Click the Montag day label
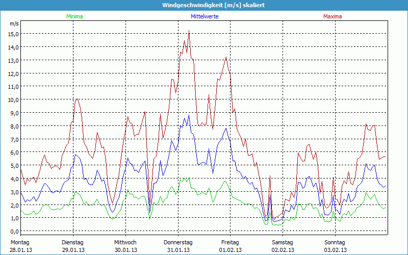 pos(20,243)
